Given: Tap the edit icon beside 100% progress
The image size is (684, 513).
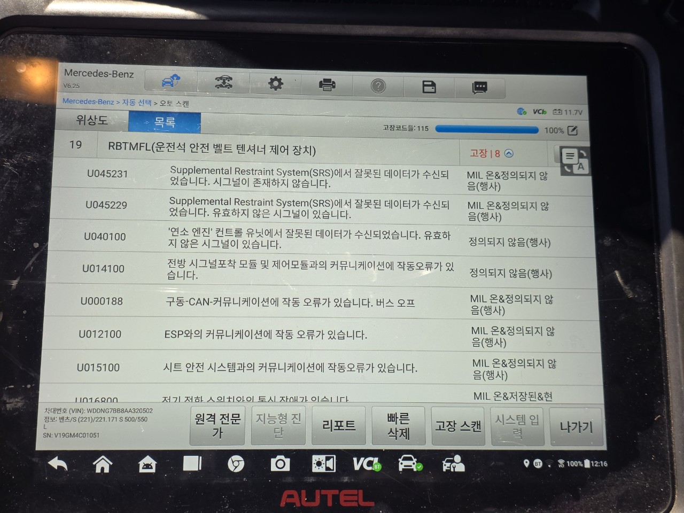Looking at the screenshot, I should 572,130.
